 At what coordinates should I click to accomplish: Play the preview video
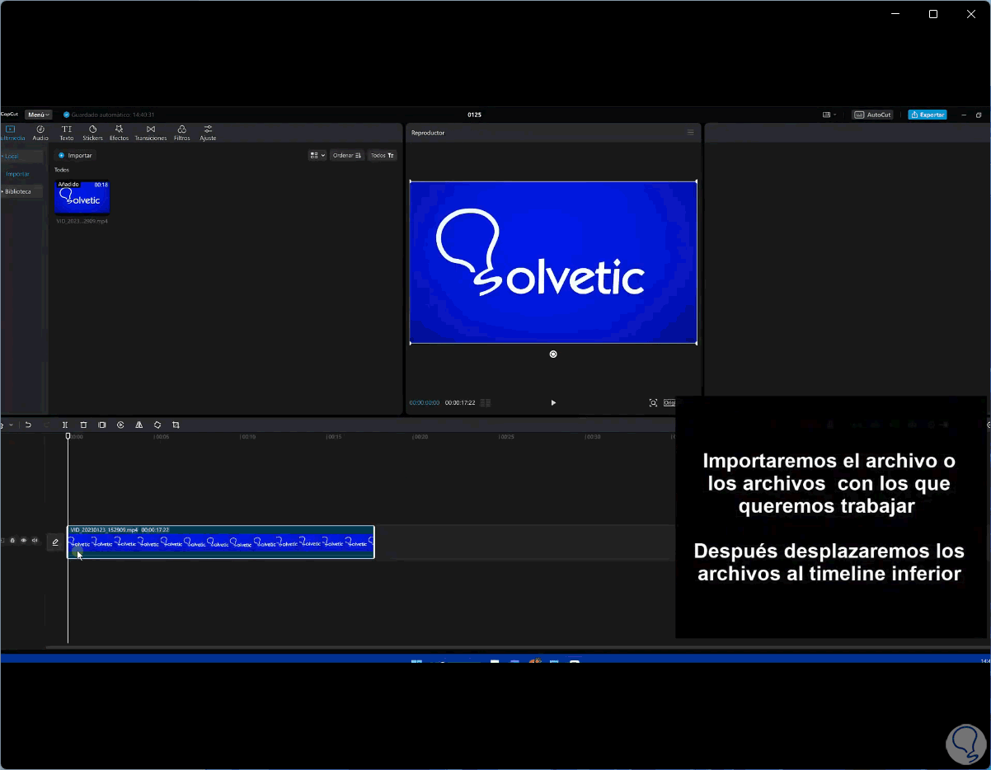click(553, 402)
